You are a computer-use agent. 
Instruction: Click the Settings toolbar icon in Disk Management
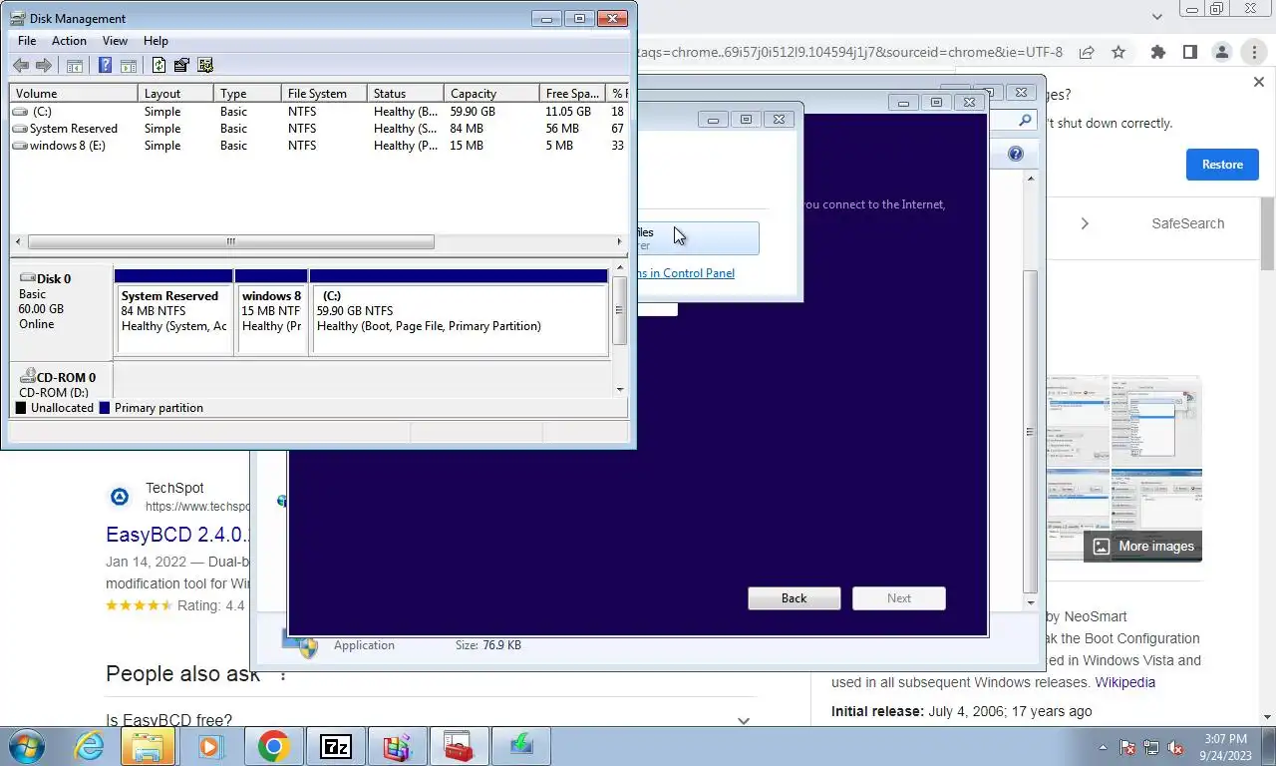pos(205,66)
